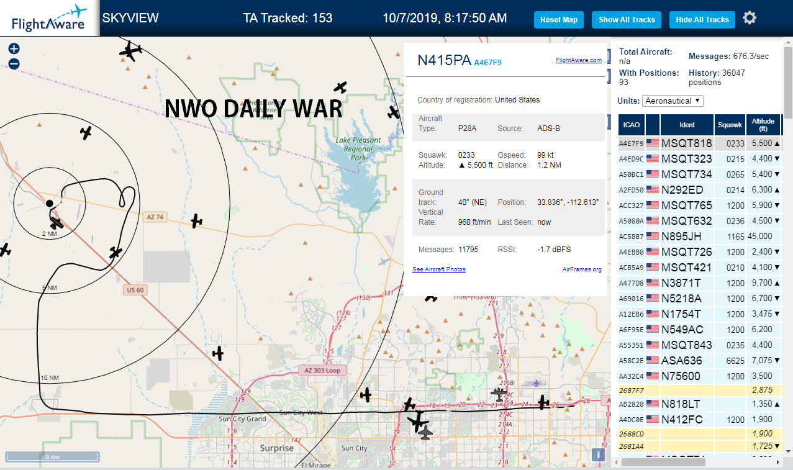Click US flag in ASA636 row
Image resolution: width=793 pixels, height=470 pixels.
coord(653,360)
